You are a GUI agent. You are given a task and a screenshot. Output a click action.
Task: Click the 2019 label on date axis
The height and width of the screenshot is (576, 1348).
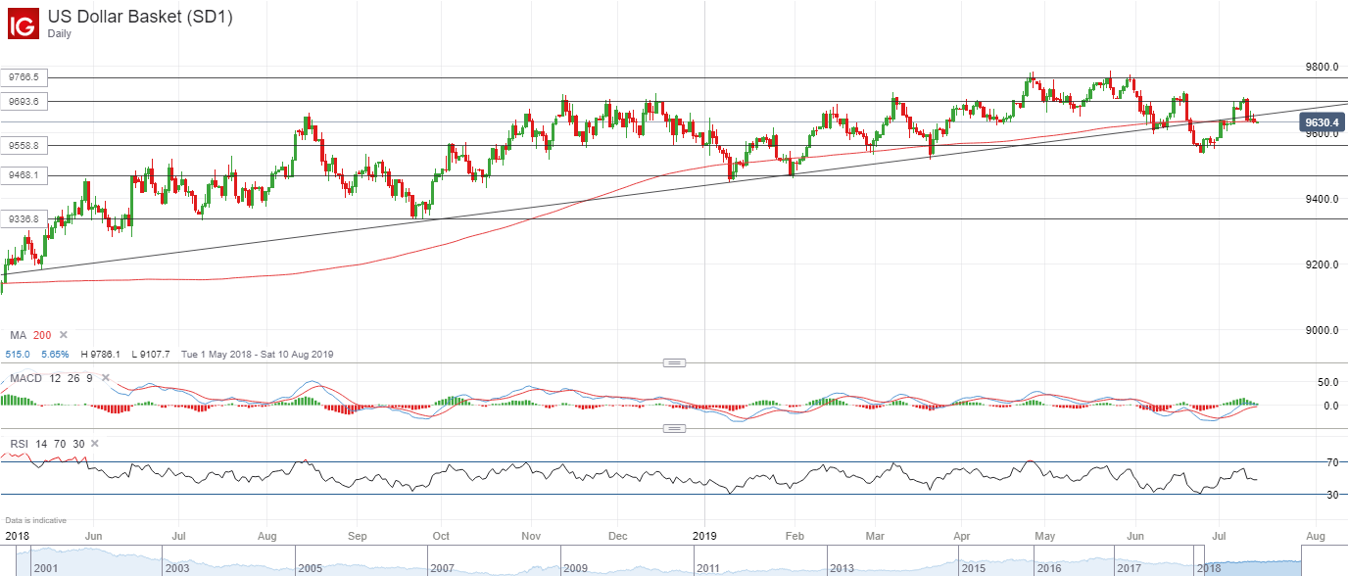704,537
